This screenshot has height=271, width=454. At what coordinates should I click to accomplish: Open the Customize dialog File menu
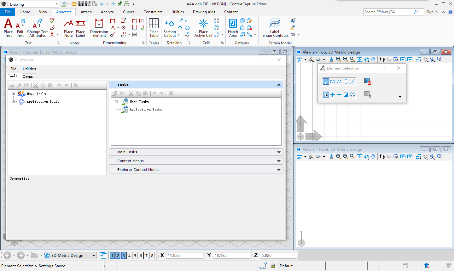point(13,69)
